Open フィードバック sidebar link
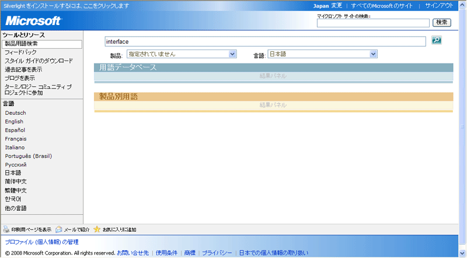This screenshot has width=467, height=258. point(20,52)
